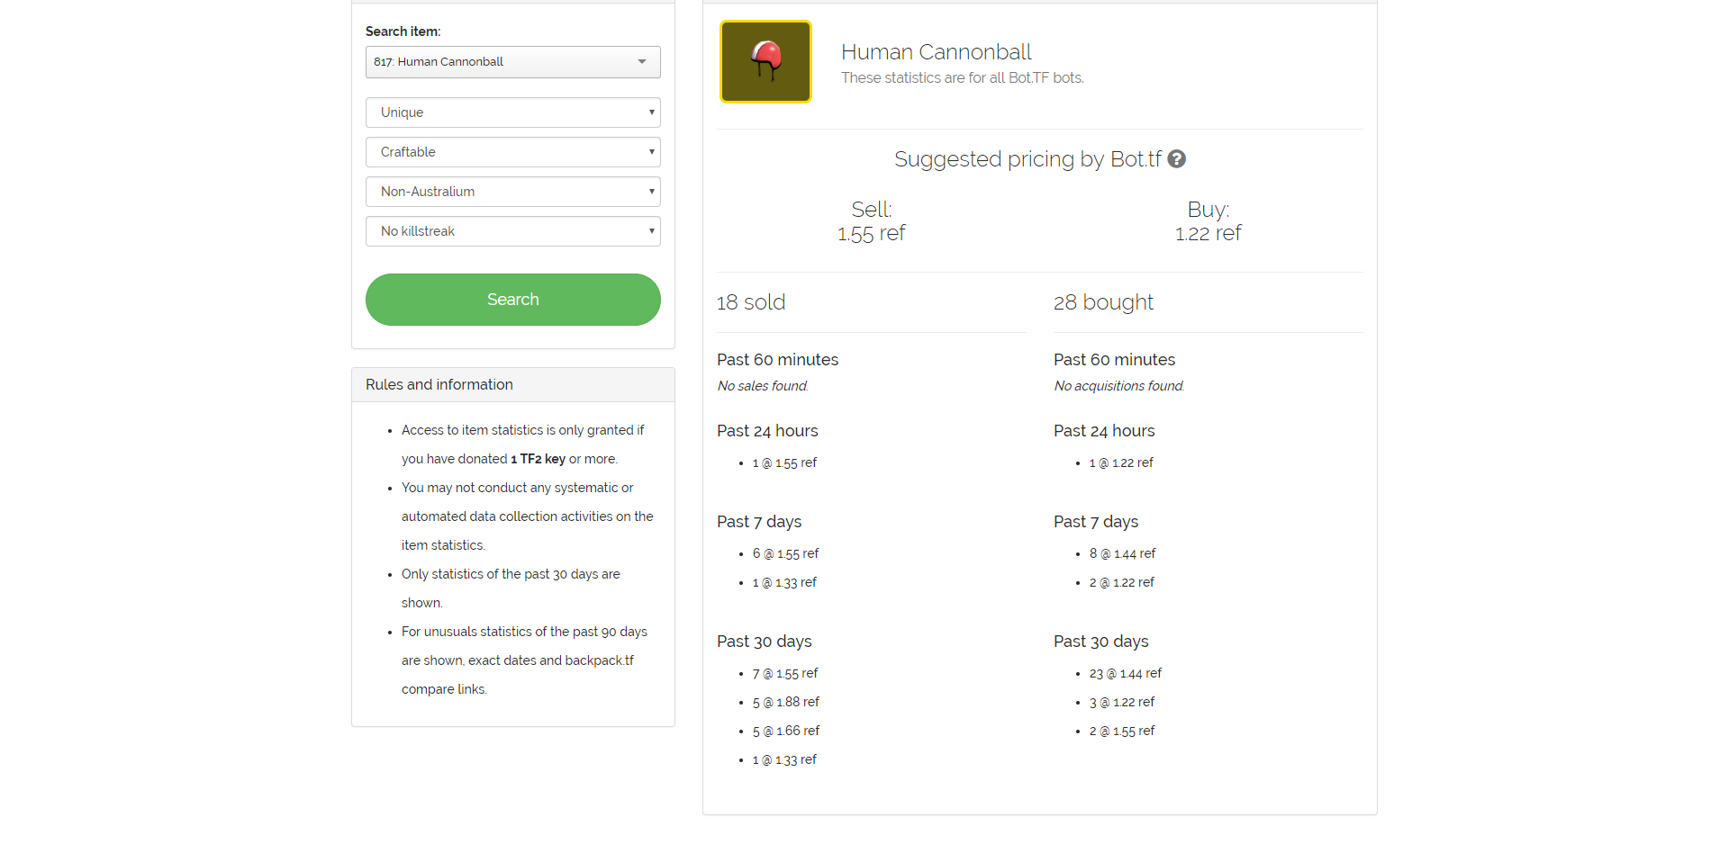The height and width of the screenshot is (844, 1729).
Task: Click the Human Cannonball item image
Action: pyautogui.click(x=765, y=62)
